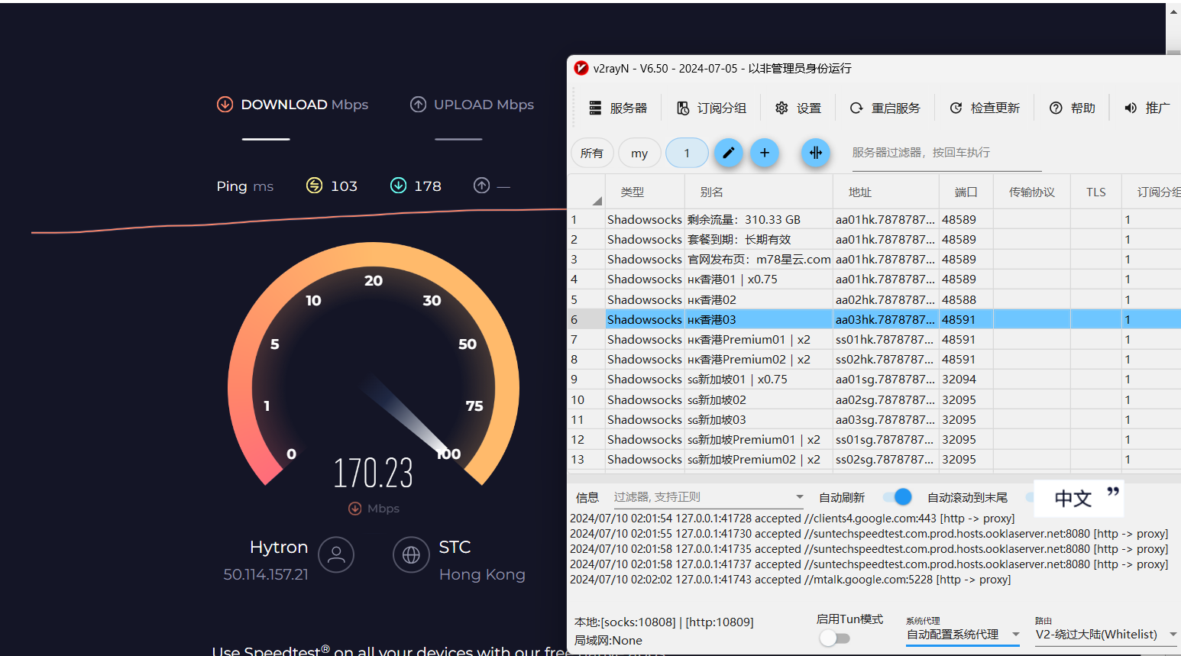The height and width of the screenshot is (656, 1181).
Task: Click the blue auto column width icon
Action: click(816, 153)
